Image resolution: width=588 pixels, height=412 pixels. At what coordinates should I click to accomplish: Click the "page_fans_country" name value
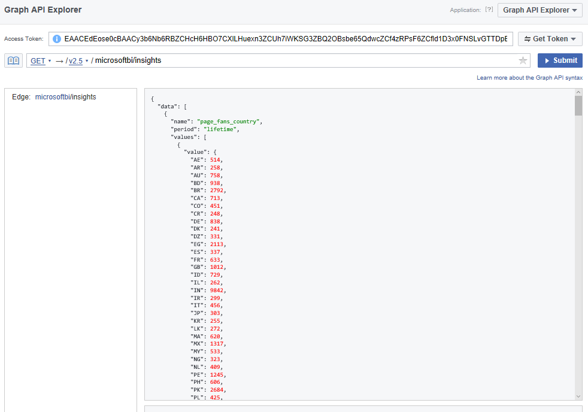[x=228, y=122]
